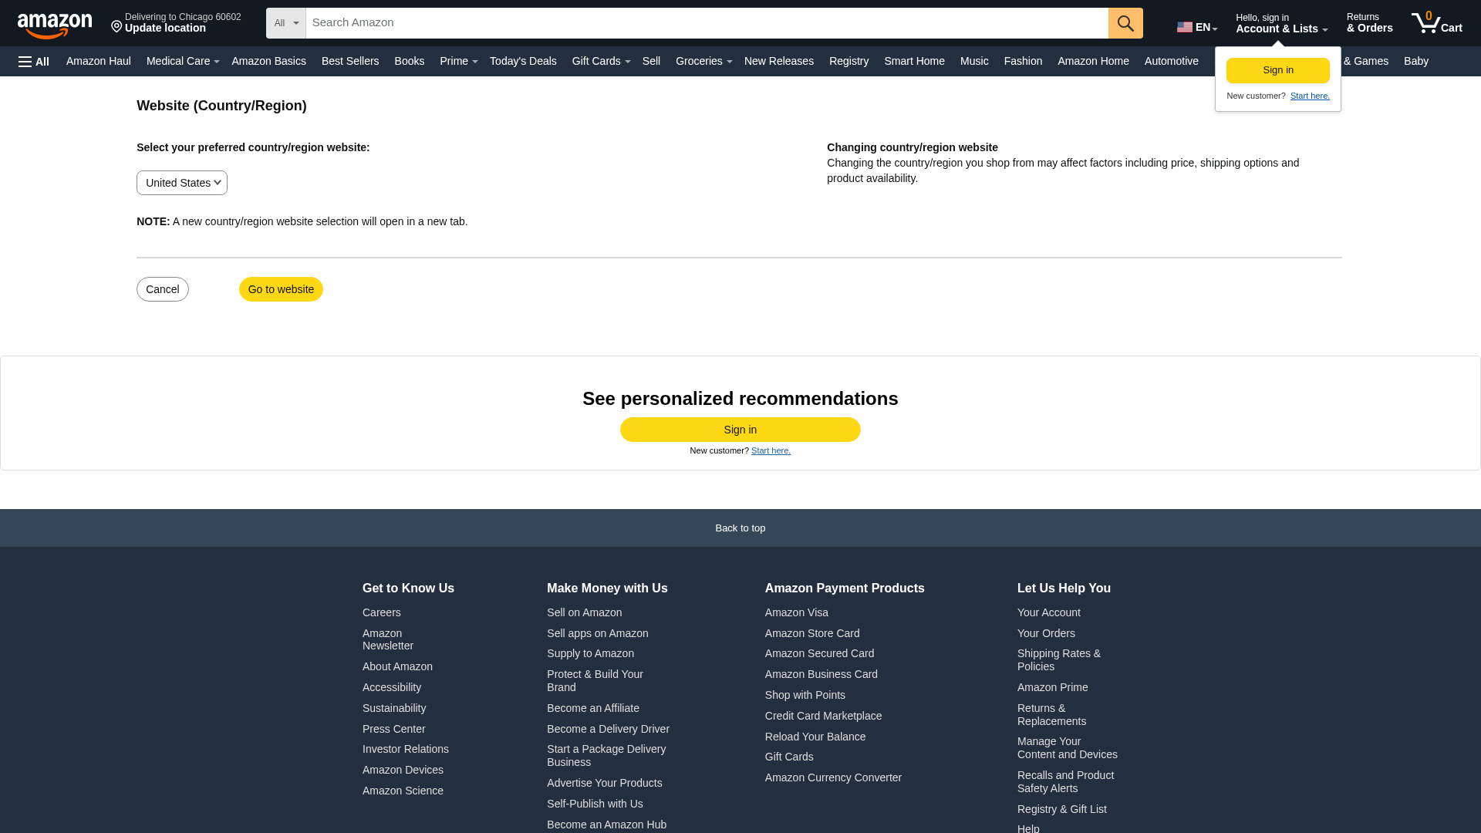This screenshot has width=1481, height=833.
Task: Click the Amazon logo
Action: pyautogui.click(x=55, y=25)
